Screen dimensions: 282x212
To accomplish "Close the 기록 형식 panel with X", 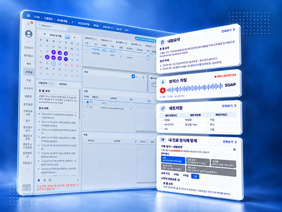I will (x=234, y=149).
